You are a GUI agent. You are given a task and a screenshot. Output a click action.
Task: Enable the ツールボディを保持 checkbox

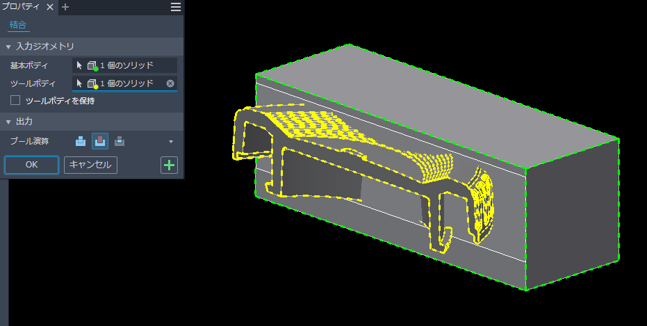click(x=15, y=101)
